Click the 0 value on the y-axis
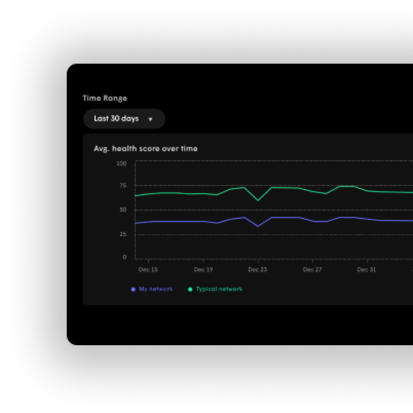 click(124, 257)
